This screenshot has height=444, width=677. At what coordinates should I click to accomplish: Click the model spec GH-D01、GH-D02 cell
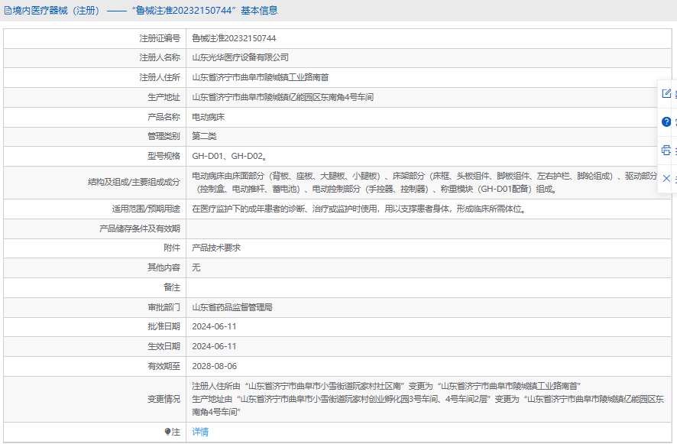[x=228, y=157]
